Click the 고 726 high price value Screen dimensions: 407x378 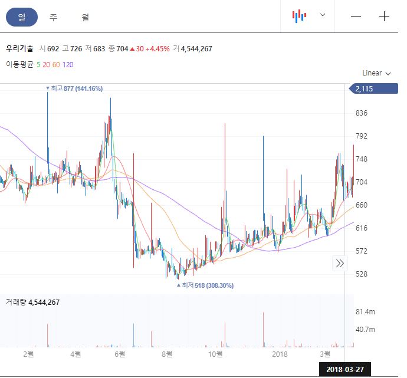72,48
